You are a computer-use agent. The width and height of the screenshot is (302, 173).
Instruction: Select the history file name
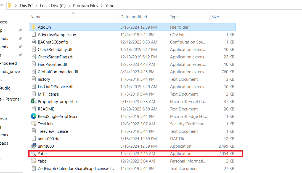click(44, 79)
